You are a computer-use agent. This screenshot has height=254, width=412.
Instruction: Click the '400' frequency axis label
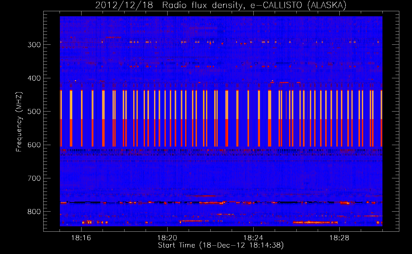click(x=34, y=78)
